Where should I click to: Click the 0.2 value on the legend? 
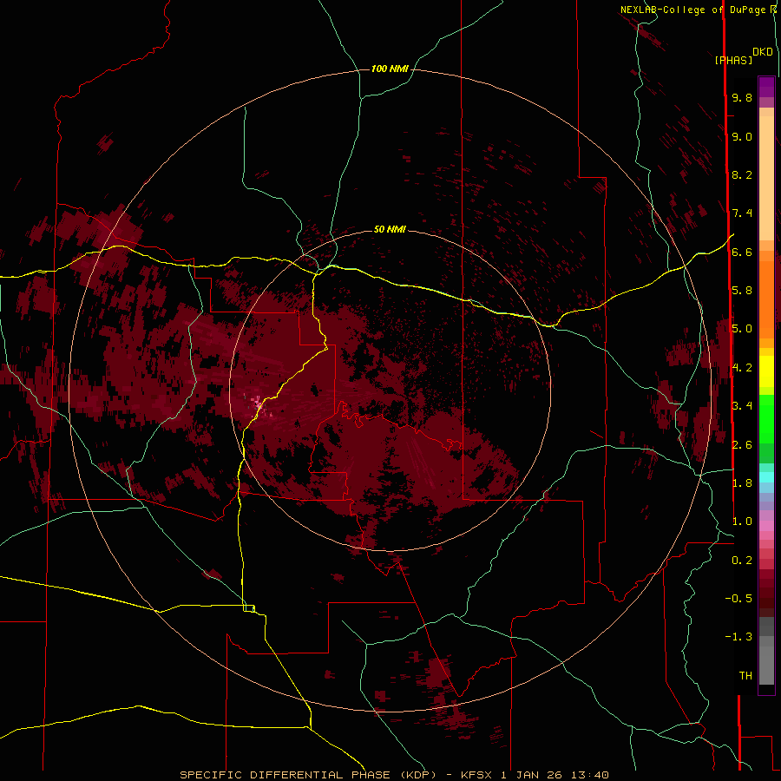(742, 561)
